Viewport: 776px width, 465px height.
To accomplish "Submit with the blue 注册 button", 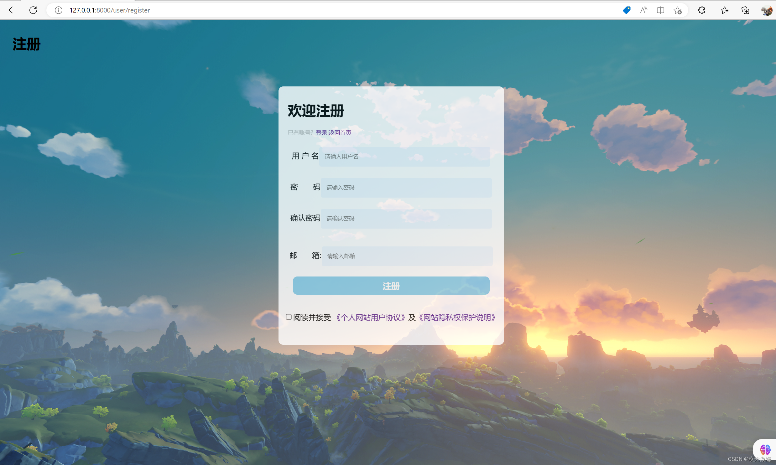I will (391, 286).
